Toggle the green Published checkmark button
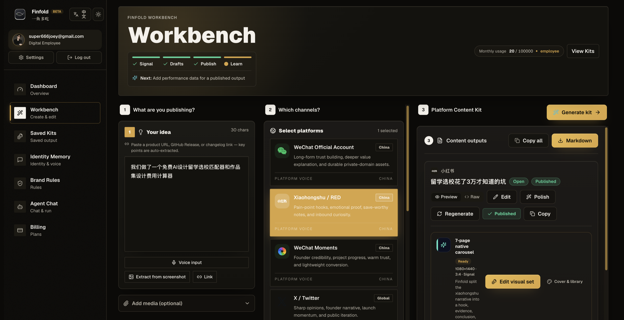Image resolution: width=624 pixels, height=320 pixels. [x=501, y=214]
